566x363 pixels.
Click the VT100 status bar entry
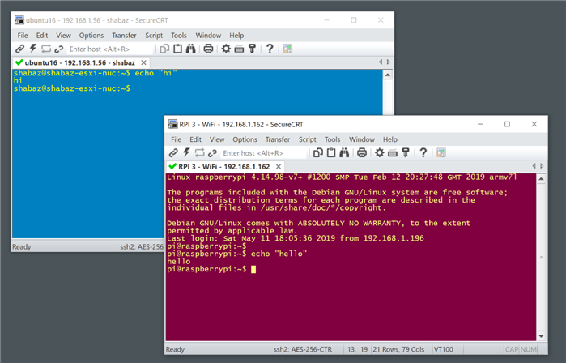point(443,350)
